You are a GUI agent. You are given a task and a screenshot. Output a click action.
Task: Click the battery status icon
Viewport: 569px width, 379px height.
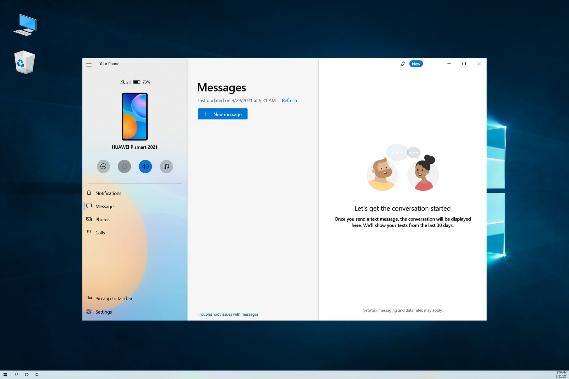click(137, 82)
